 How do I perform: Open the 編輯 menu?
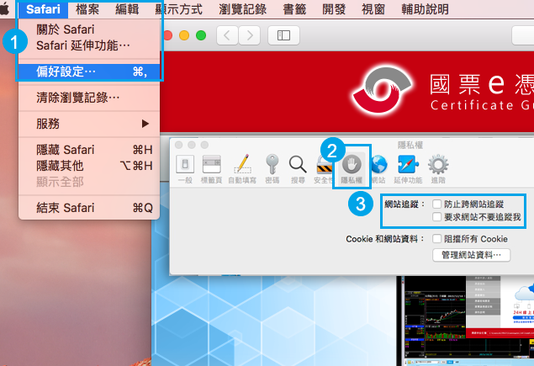(127, 9)
